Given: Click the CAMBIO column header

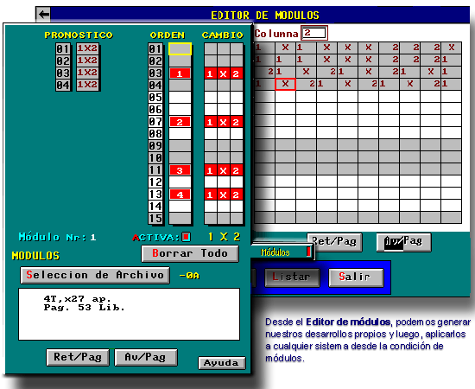Looking at the screenshot, I should 223,35.
